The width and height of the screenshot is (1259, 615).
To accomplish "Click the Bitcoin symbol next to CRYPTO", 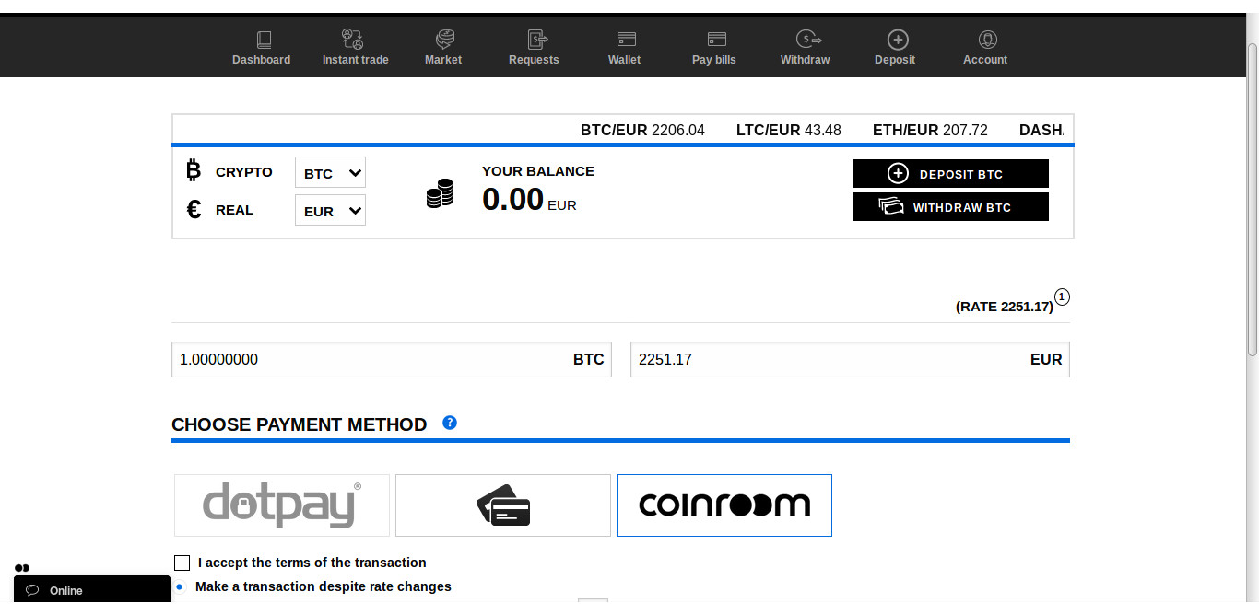I will coord(193,170).
